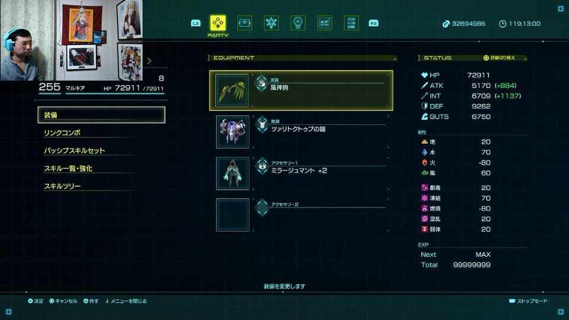Select the PARTY tab icon

[218, 23]
